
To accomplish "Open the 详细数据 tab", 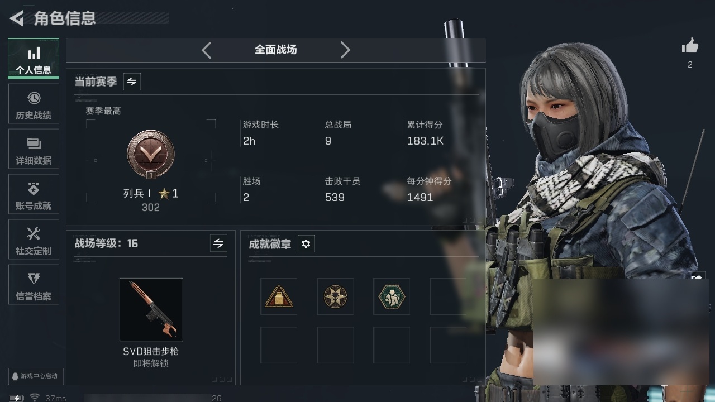I will [x=34, y=149].
